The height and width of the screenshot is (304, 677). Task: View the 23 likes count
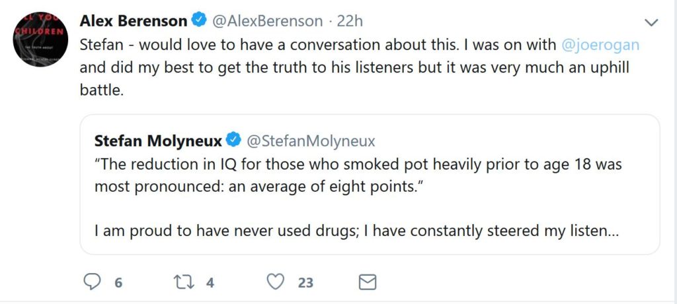pos(305,283)
